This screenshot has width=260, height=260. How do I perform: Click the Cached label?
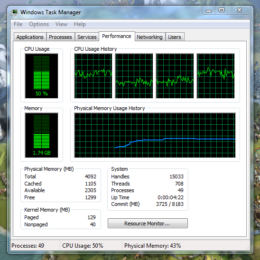33,184
